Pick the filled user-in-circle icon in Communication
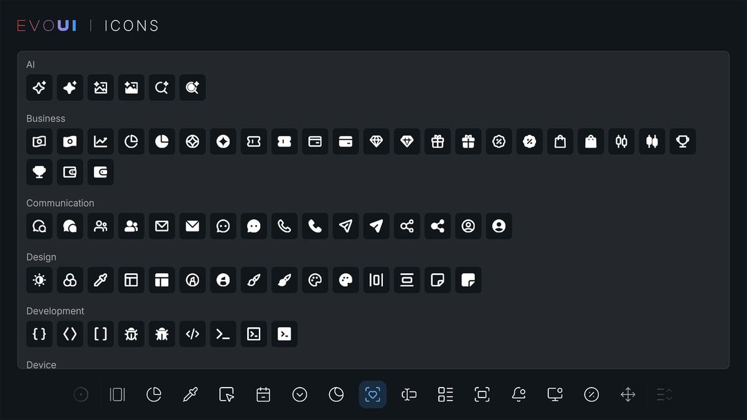The width and height of the screenshot is (747, 420). (x=499, y=226)
